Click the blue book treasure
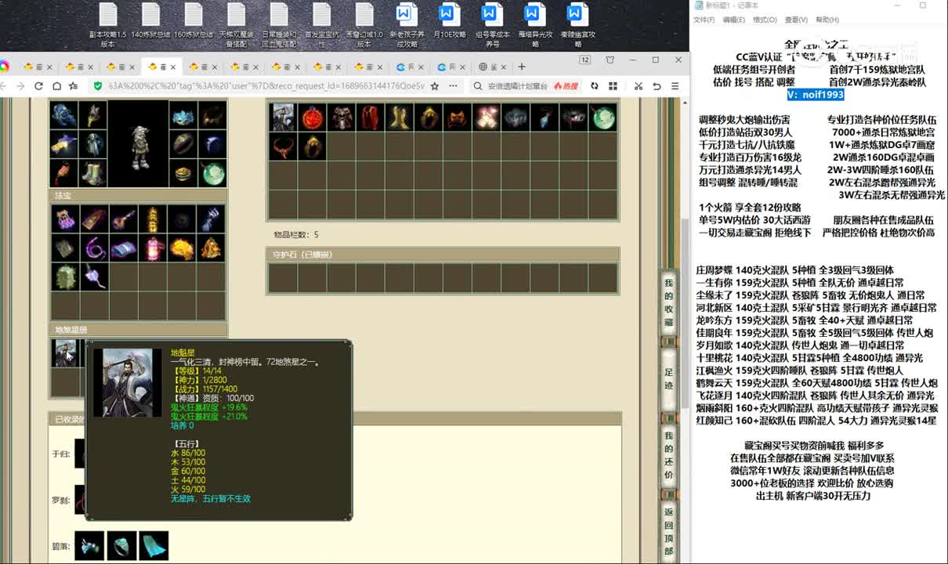 point(123,248)
